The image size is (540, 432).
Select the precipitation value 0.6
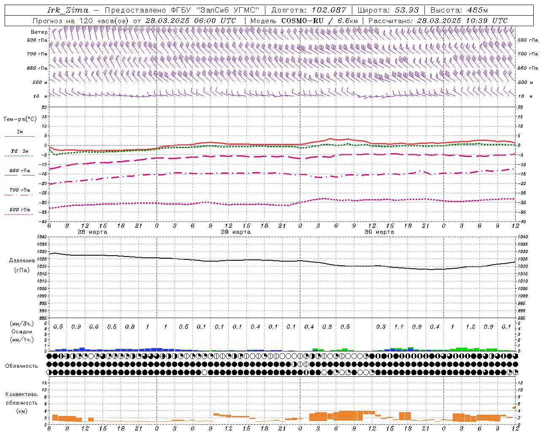click(94, 327)
